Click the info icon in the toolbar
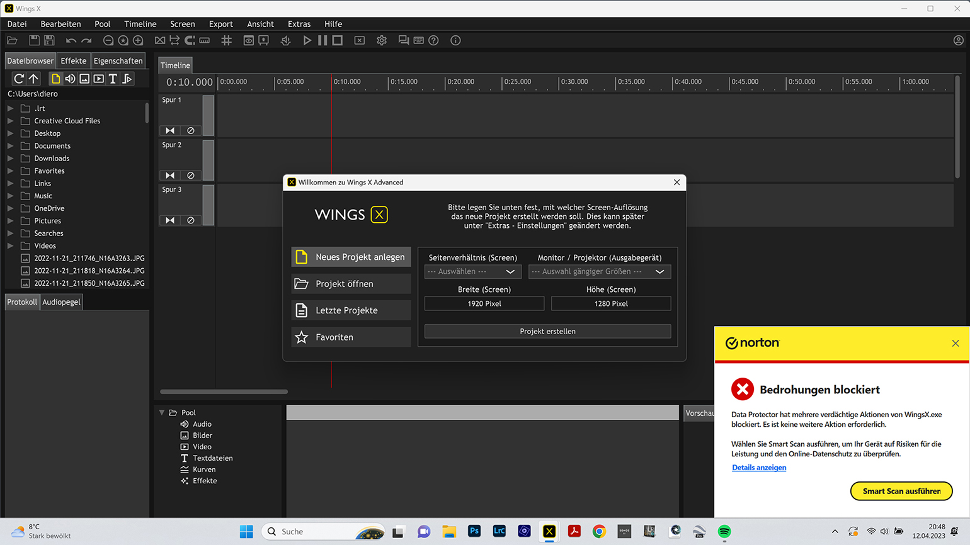Screen dimensions: 970x545 pos(455,40)
